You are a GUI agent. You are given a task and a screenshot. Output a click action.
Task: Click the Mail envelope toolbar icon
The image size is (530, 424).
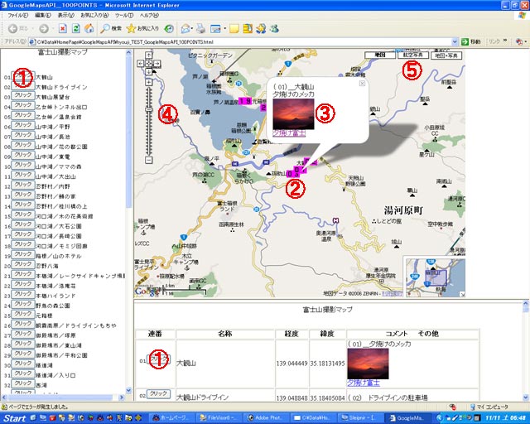[185, 29]
